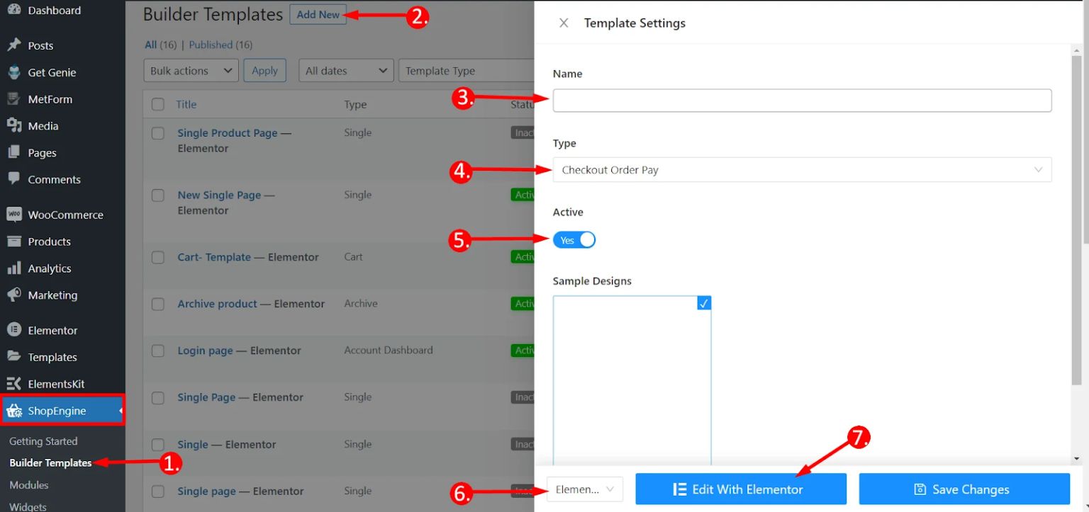Go to Modules in ShopEngine submenu
The width and height of the screenshot is (1089, 512).
click(x=29, y=485)
